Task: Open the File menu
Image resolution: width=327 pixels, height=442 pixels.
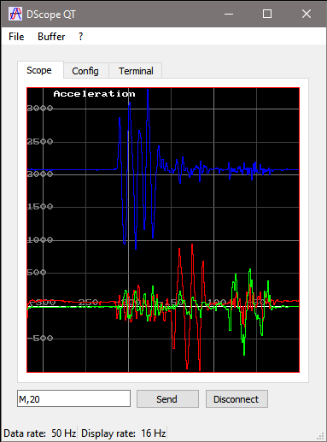Action: click(x=16, y=37)
